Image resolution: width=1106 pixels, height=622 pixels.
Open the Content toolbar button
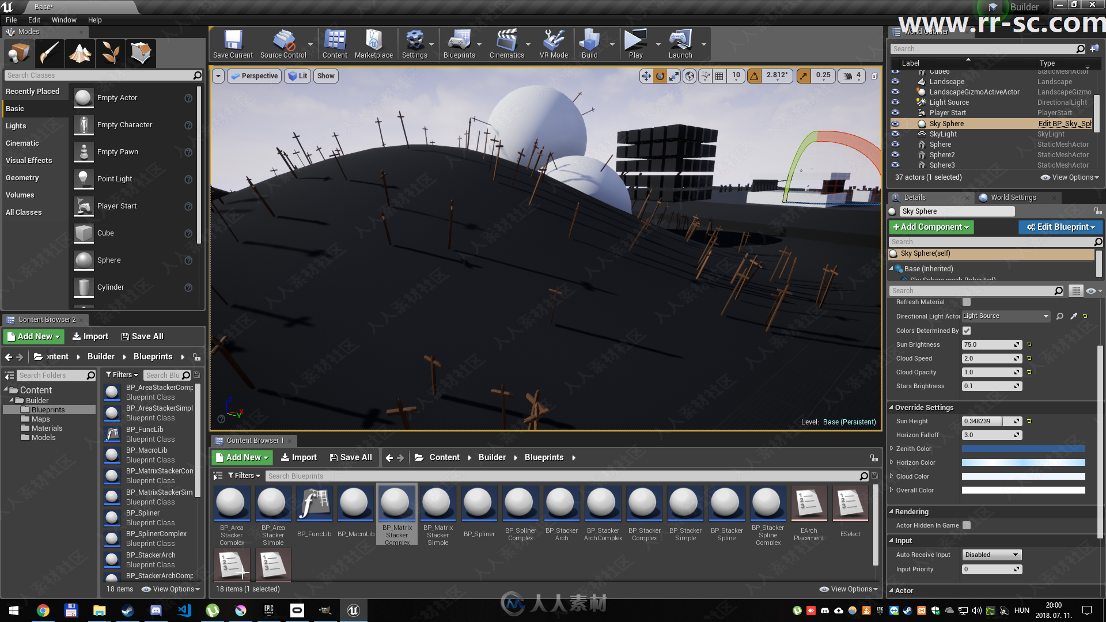pyautogui.click(x=335, y=44)
